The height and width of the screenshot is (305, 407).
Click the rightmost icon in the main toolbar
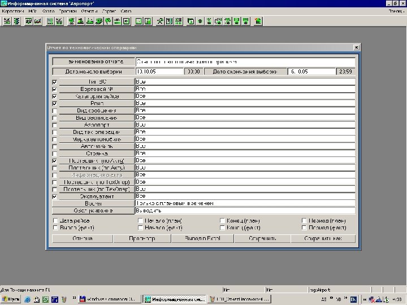tap(258, 21)
